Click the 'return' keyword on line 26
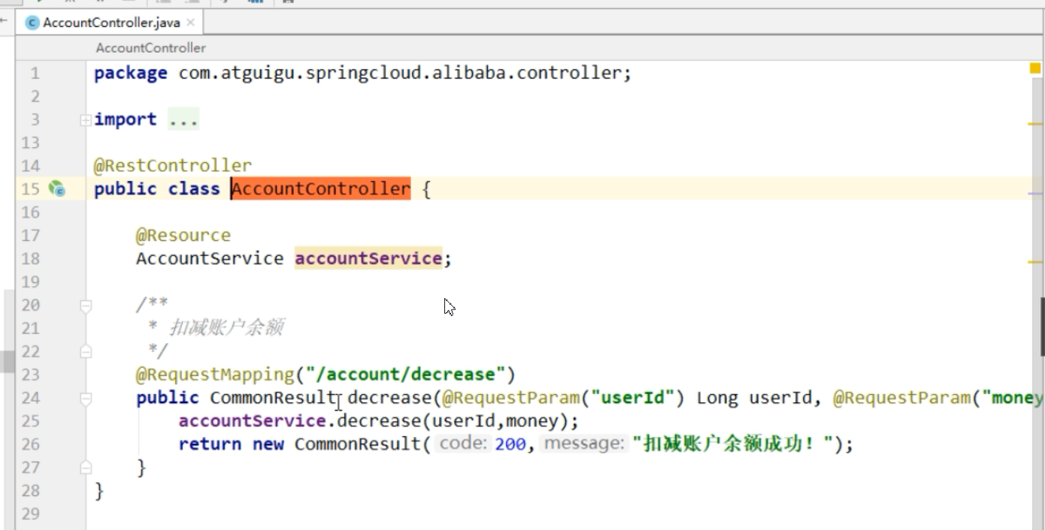The height and width of the screenshot is (530, 1045). click(x=210, y=444)
